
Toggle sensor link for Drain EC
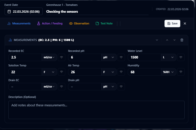pyautogui.click(x=61, y=86)
